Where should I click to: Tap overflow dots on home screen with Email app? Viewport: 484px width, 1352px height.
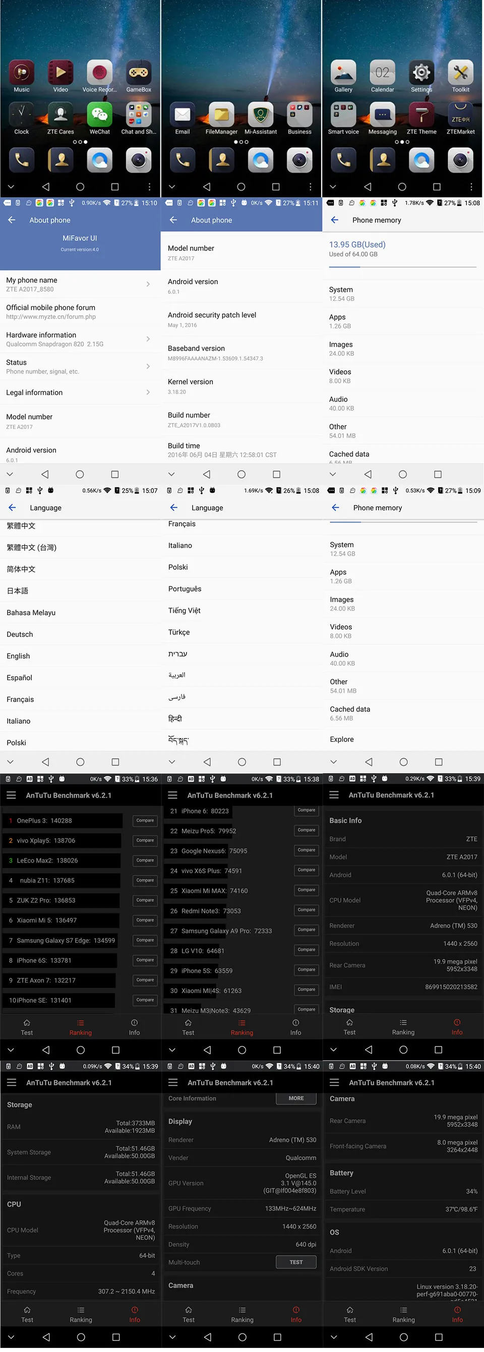(x=311, y=187)
